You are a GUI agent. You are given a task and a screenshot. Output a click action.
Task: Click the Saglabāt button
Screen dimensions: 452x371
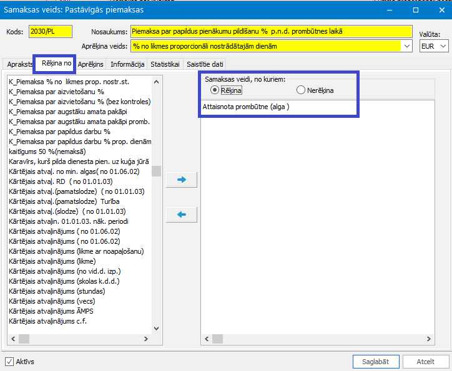click(376, 362)
